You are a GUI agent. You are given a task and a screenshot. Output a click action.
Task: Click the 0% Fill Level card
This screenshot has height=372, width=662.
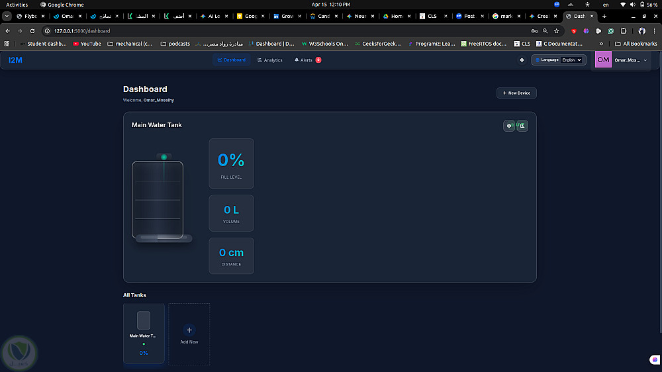[231, 163]
